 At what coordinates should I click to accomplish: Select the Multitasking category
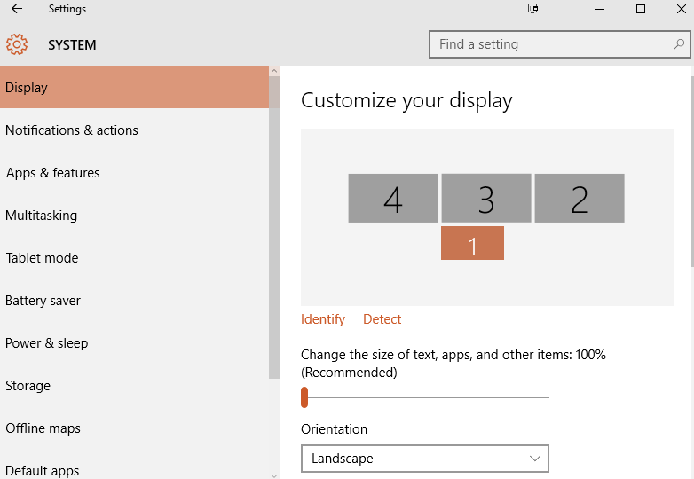pos(135,215)
